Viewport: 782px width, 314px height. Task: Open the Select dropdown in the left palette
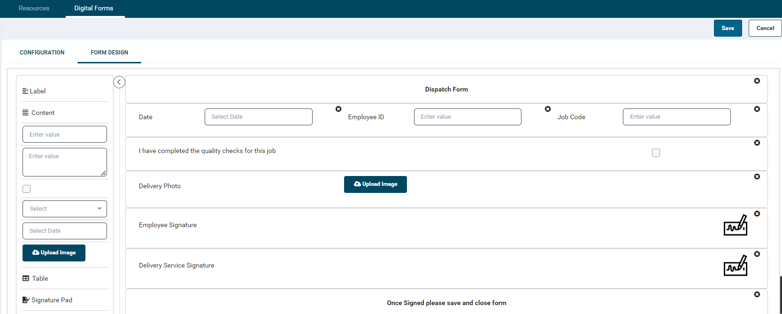click(x=65, y=209)
